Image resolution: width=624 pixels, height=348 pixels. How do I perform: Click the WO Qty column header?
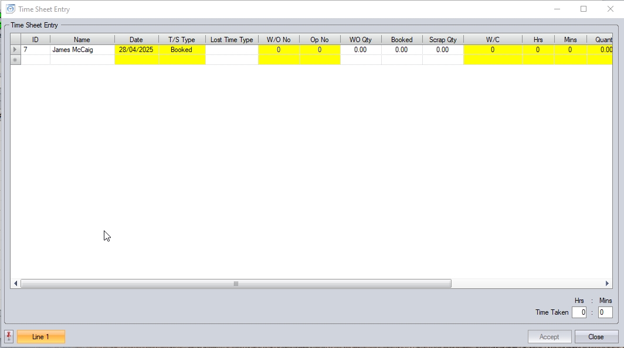click(361, 40)
